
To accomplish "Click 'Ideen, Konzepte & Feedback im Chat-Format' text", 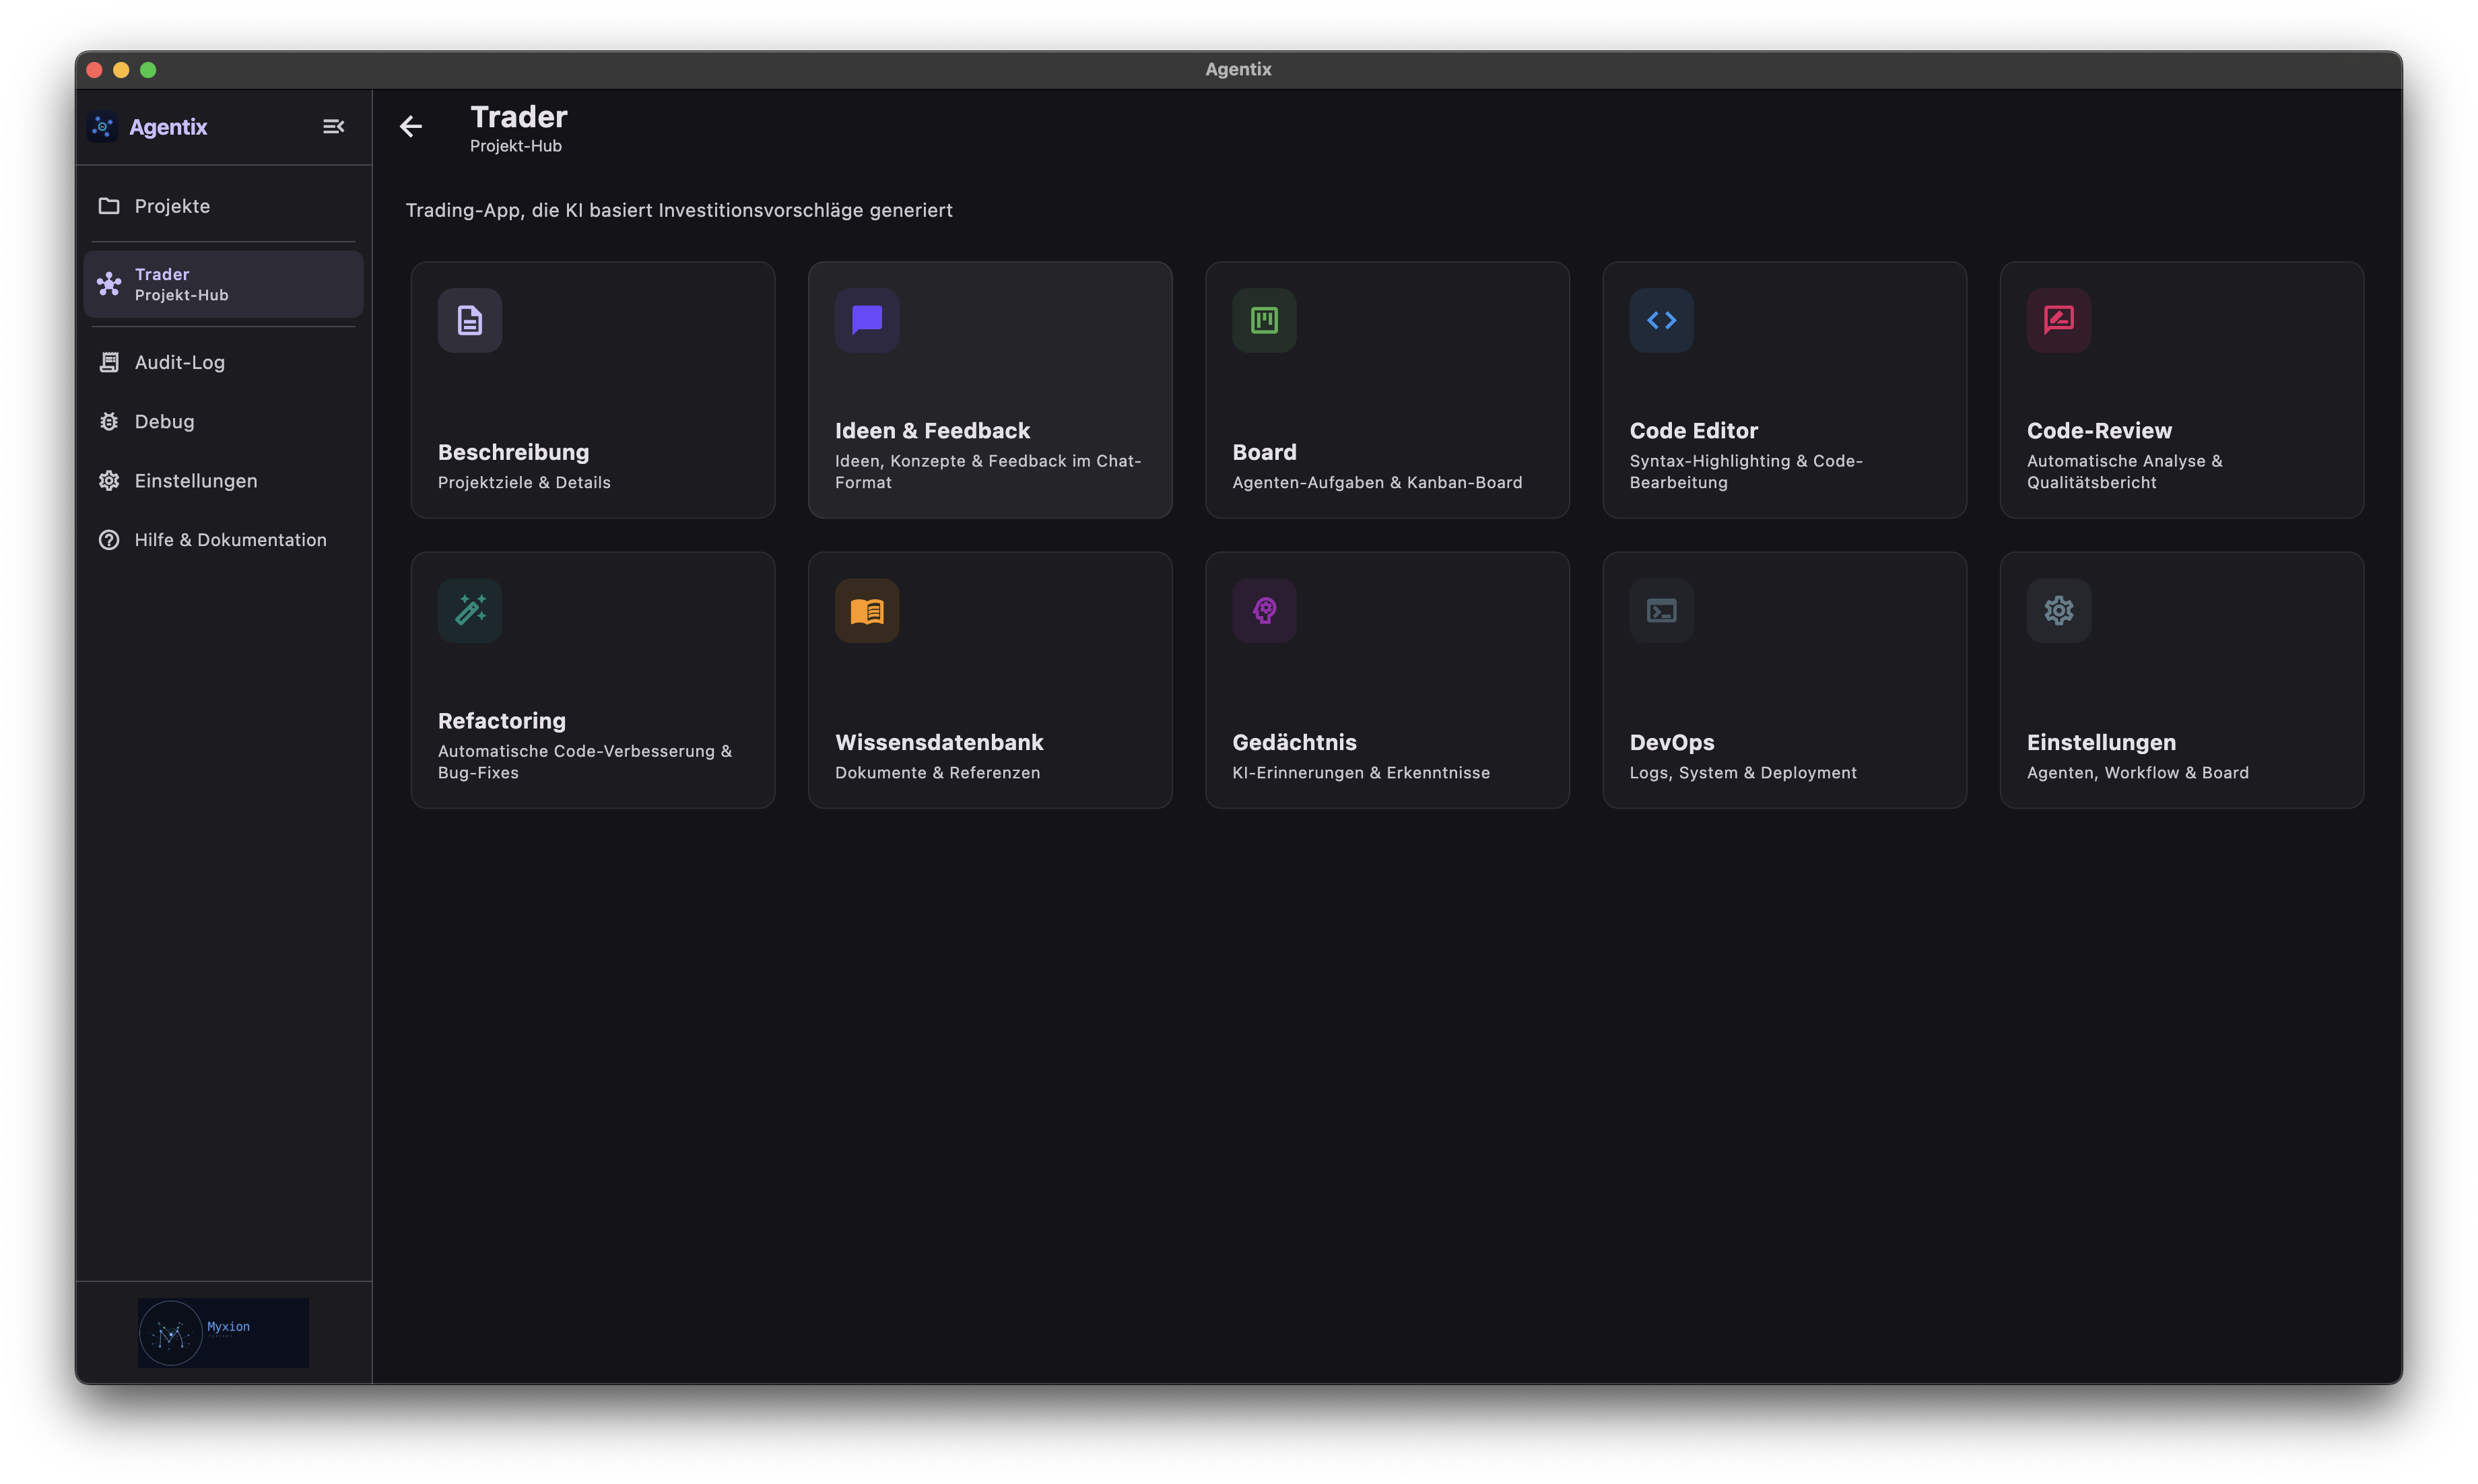I will 987,471.
